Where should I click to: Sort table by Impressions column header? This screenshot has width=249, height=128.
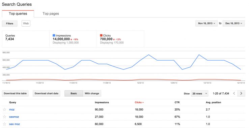(x=102, y=102)
